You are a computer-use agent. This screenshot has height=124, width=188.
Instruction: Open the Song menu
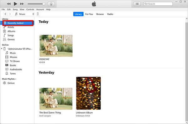point(15,9)
